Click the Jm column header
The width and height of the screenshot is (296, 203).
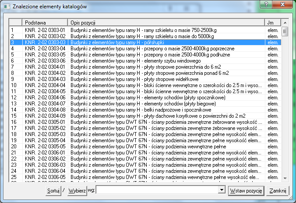(272, 22)
